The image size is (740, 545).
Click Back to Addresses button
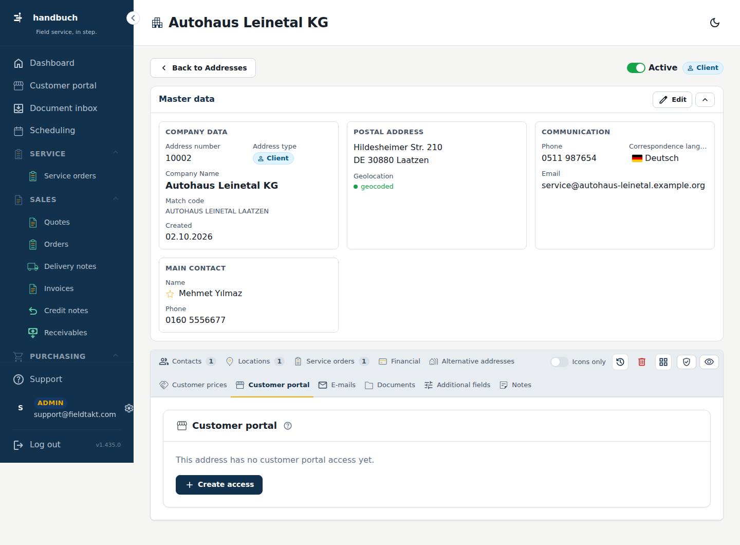coord(203,68)
